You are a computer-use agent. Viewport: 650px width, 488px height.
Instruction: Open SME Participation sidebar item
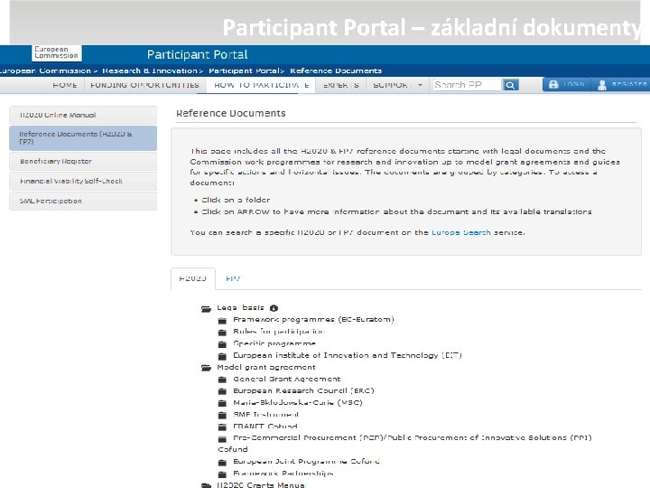tap(83, 201)
